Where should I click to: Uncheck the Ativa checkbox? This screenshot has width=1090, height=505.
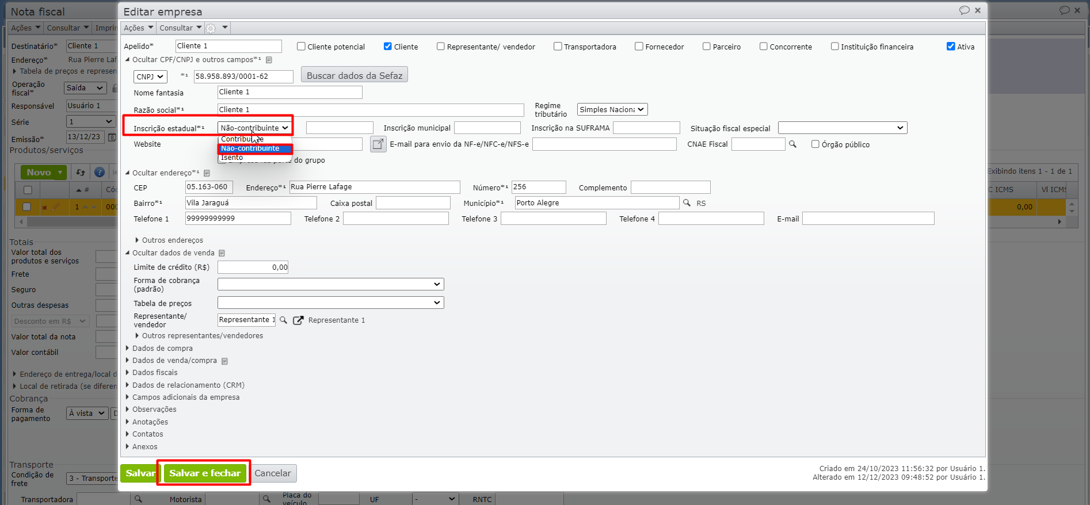pyautogui.click(x=951, y=47)
